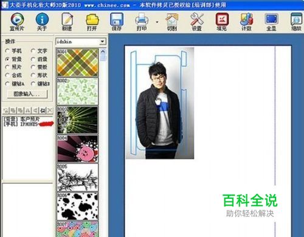This screenshot has width=304, height=237.
Task: Click the first icon in layer toolbar
Action: pyautogui.click(x=5, y=110)
